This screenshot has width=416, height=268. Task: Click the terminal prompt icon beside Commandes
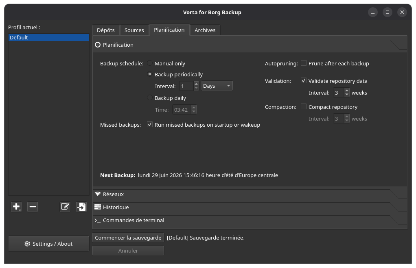tap(98, 220)
